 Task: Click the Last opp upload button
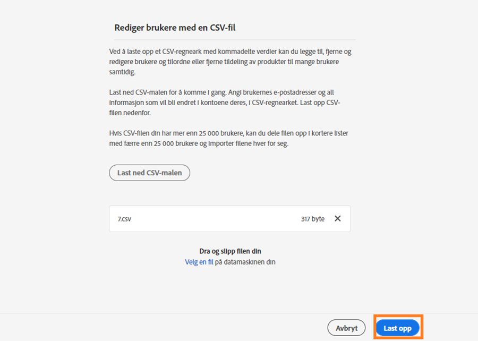point(397,328)
